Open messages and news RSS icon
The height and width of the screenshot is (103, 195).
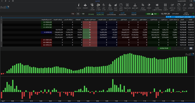(143, 5)
